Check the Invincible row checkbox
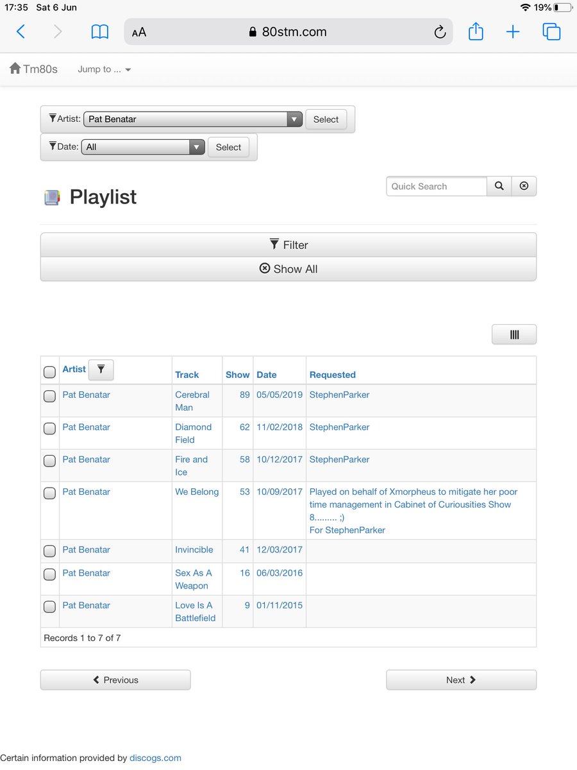The width and height of the screenshot is (577, 770). pos(49,551)
